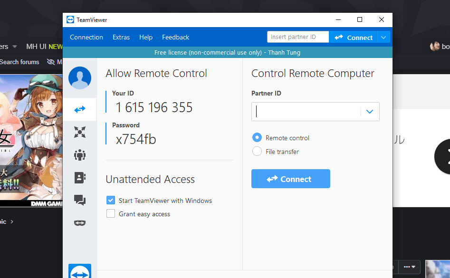
Task: Click the TeamViewer title bar logo
Action: (70, 19)
